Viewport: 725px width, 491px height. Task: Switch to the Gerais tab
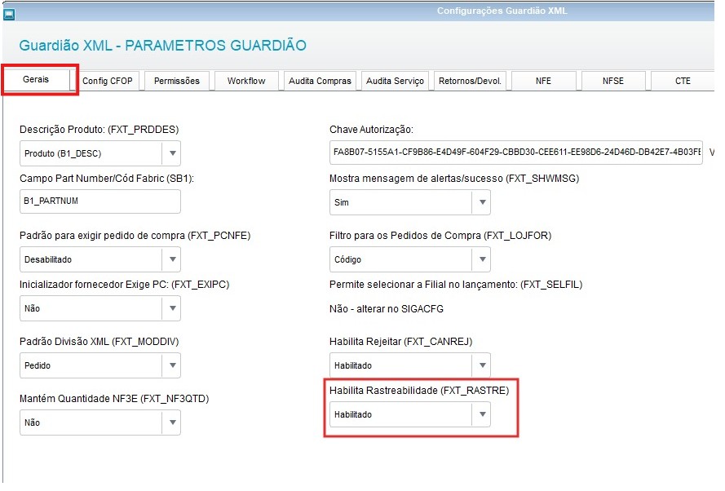pos(36,79)
